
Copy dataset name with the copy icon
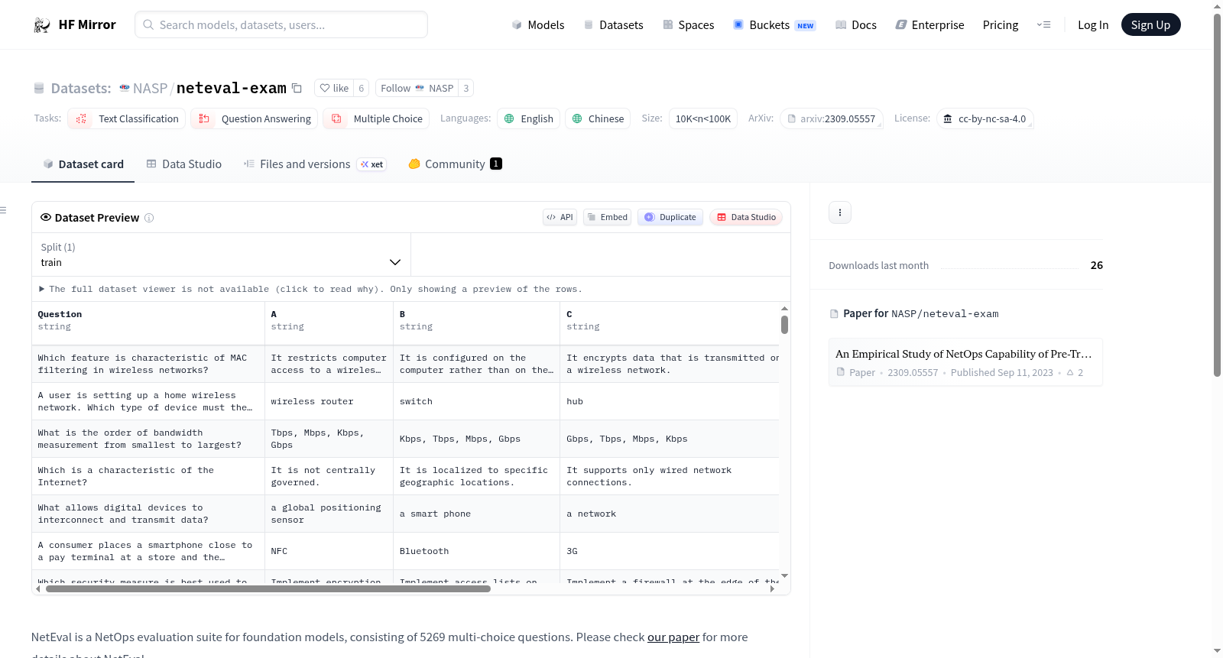click(297, 89)
